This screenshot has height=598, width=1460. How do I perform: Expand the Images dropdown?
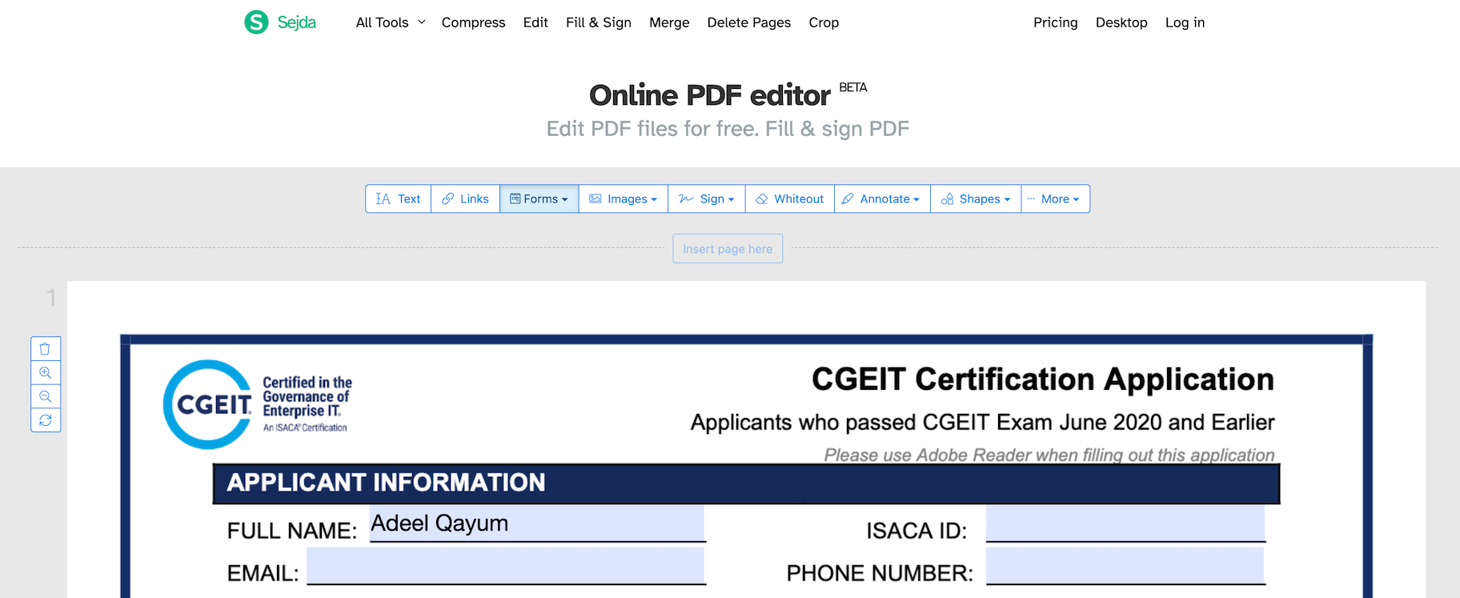(x=624, y=199)
